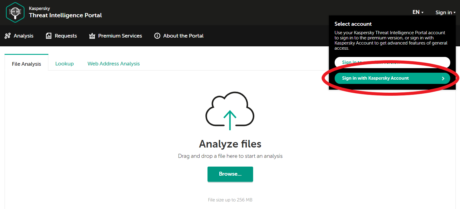Open the Analysis nav item
The image size is (460, 209).
click(x=19, y=36)
